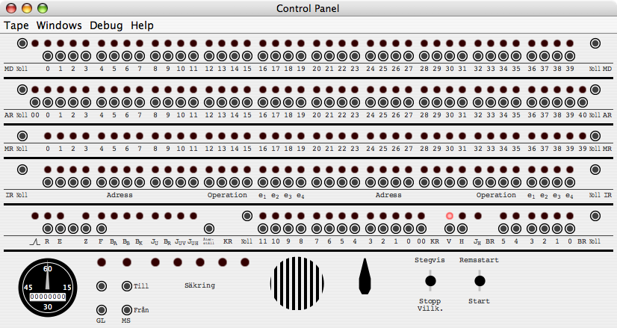Flip the Stegvis / Stopp Villk. switch
The height and width of the screenshot is (328, 617).
[x=430, y=281]
